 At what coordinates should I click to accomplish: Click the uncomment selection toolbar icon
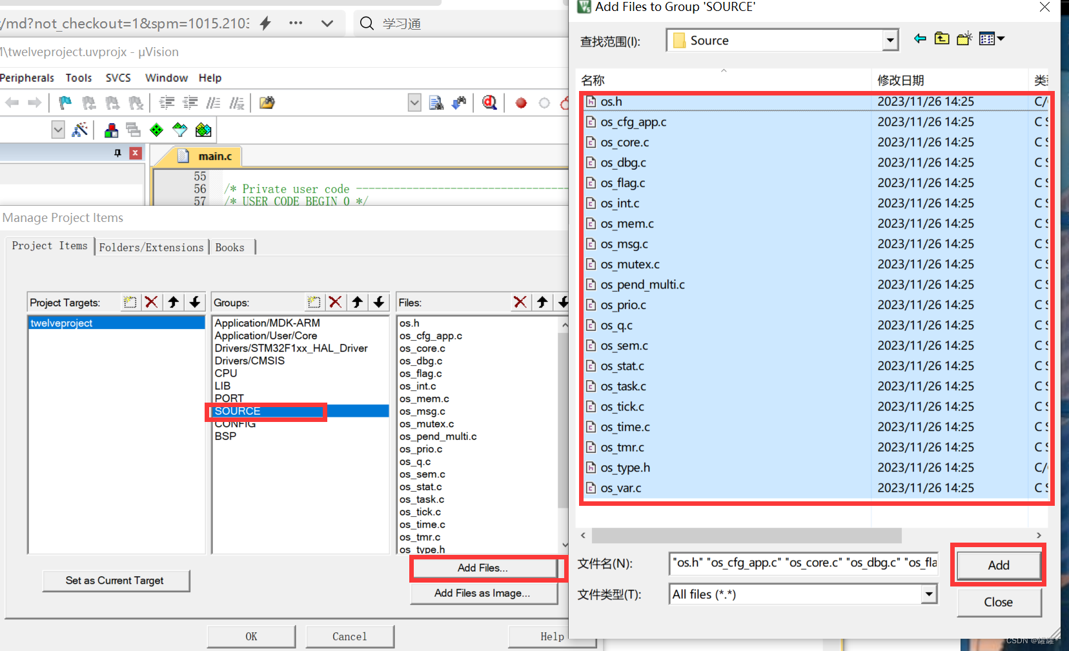pyautogui.click(x=237, y=103)
